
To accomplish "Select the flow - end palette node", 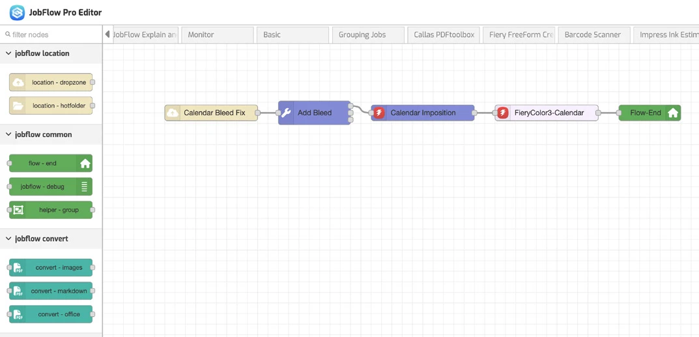I will point(51,163).
